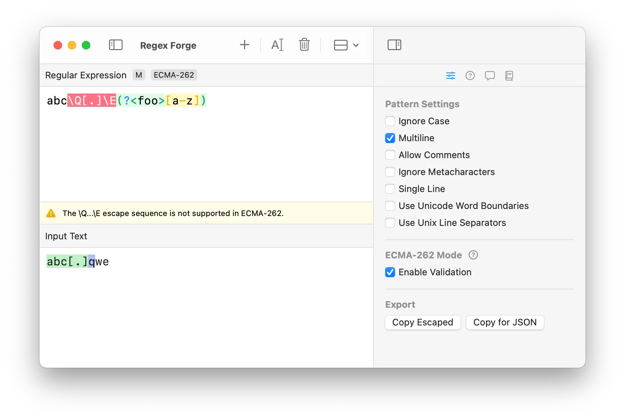Check Use Unicode Word Boundaries
The image size is (625, 420).
coord(390,206)
